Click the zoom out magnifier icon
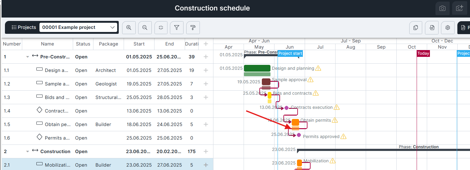This screenshot has height=170, width=470. (145, 28)
